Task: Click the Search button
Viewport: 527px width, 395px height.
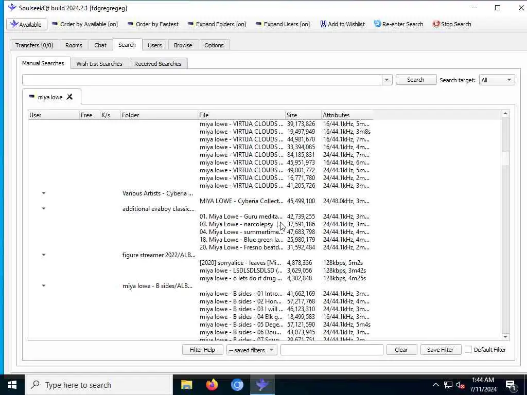Action: pyautogui.click(x=416, y=80)
